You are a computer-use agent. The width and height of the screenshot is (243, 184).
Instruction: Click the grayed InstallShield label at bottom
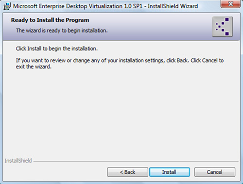(x=18, y=161)
